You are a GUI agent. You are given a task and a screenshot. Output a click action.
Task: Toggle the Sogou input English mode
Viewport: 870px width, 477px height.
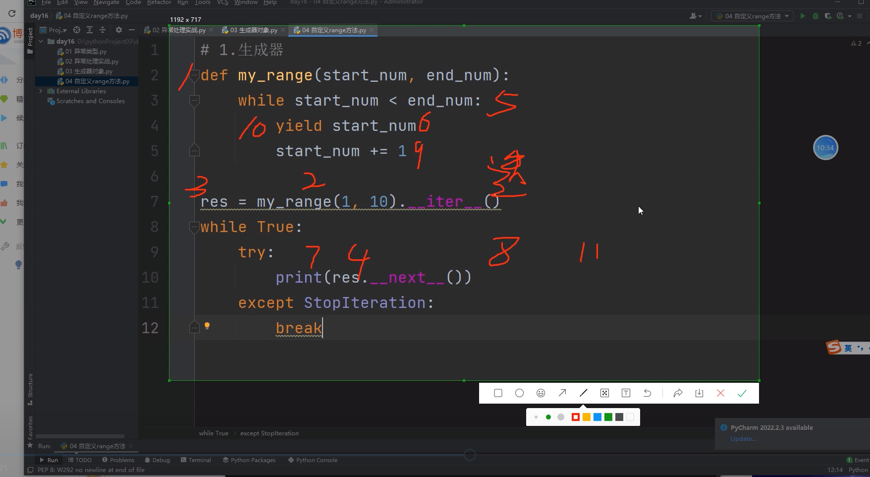click(848, 348)
